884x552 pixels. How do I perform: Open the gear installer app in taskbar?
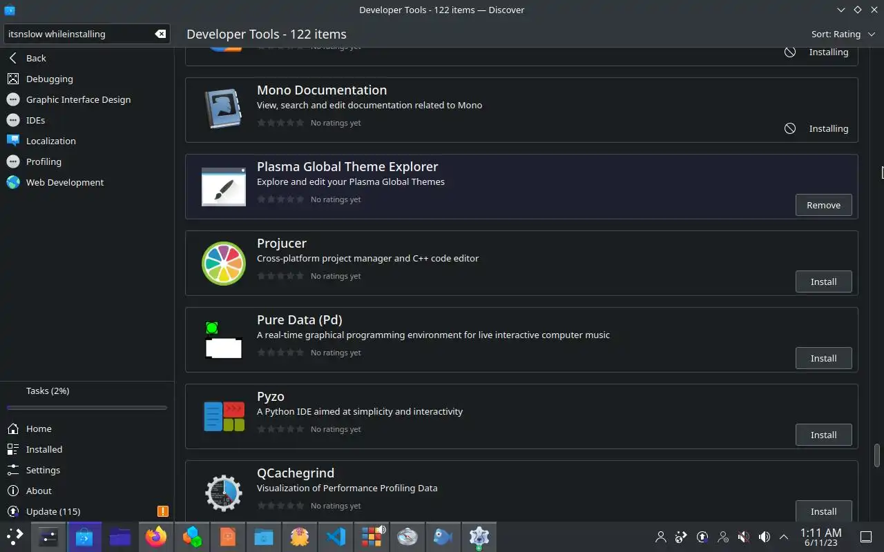(x=479, y=536)
